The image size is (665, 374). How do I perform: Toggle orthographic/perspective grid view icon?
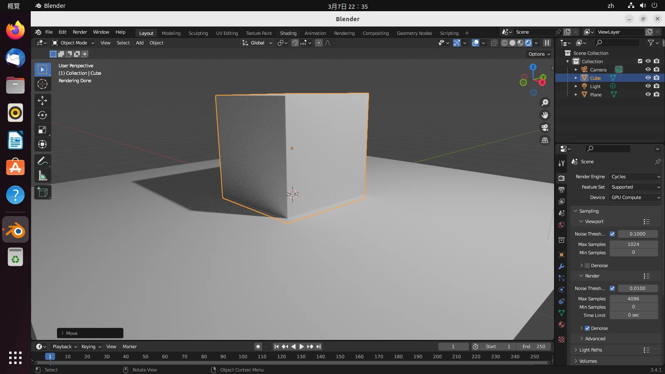544,140
